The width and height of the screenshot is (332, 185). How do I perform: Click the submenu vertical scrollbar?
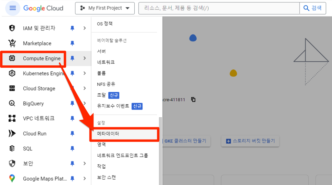160,151
